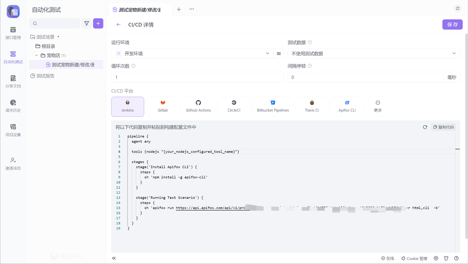468x264 pixels.
Task: Click the 复制代码 button
Action: tap(443, 127)
